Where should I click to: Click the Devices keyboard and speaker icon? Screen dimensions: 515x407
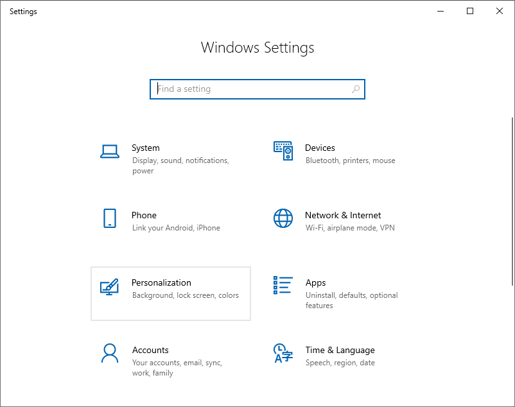[283, 151]
